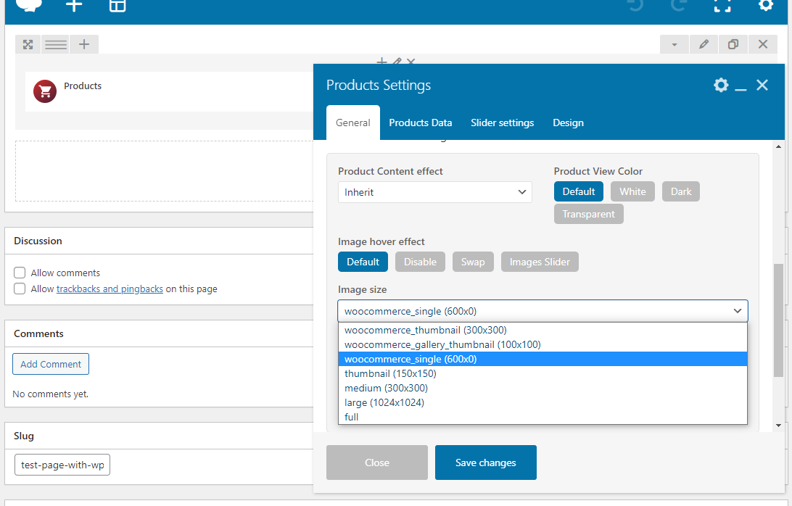Open templates layout icon in top bar
This screenshot has width=792, height=506.
coord(117,6)
